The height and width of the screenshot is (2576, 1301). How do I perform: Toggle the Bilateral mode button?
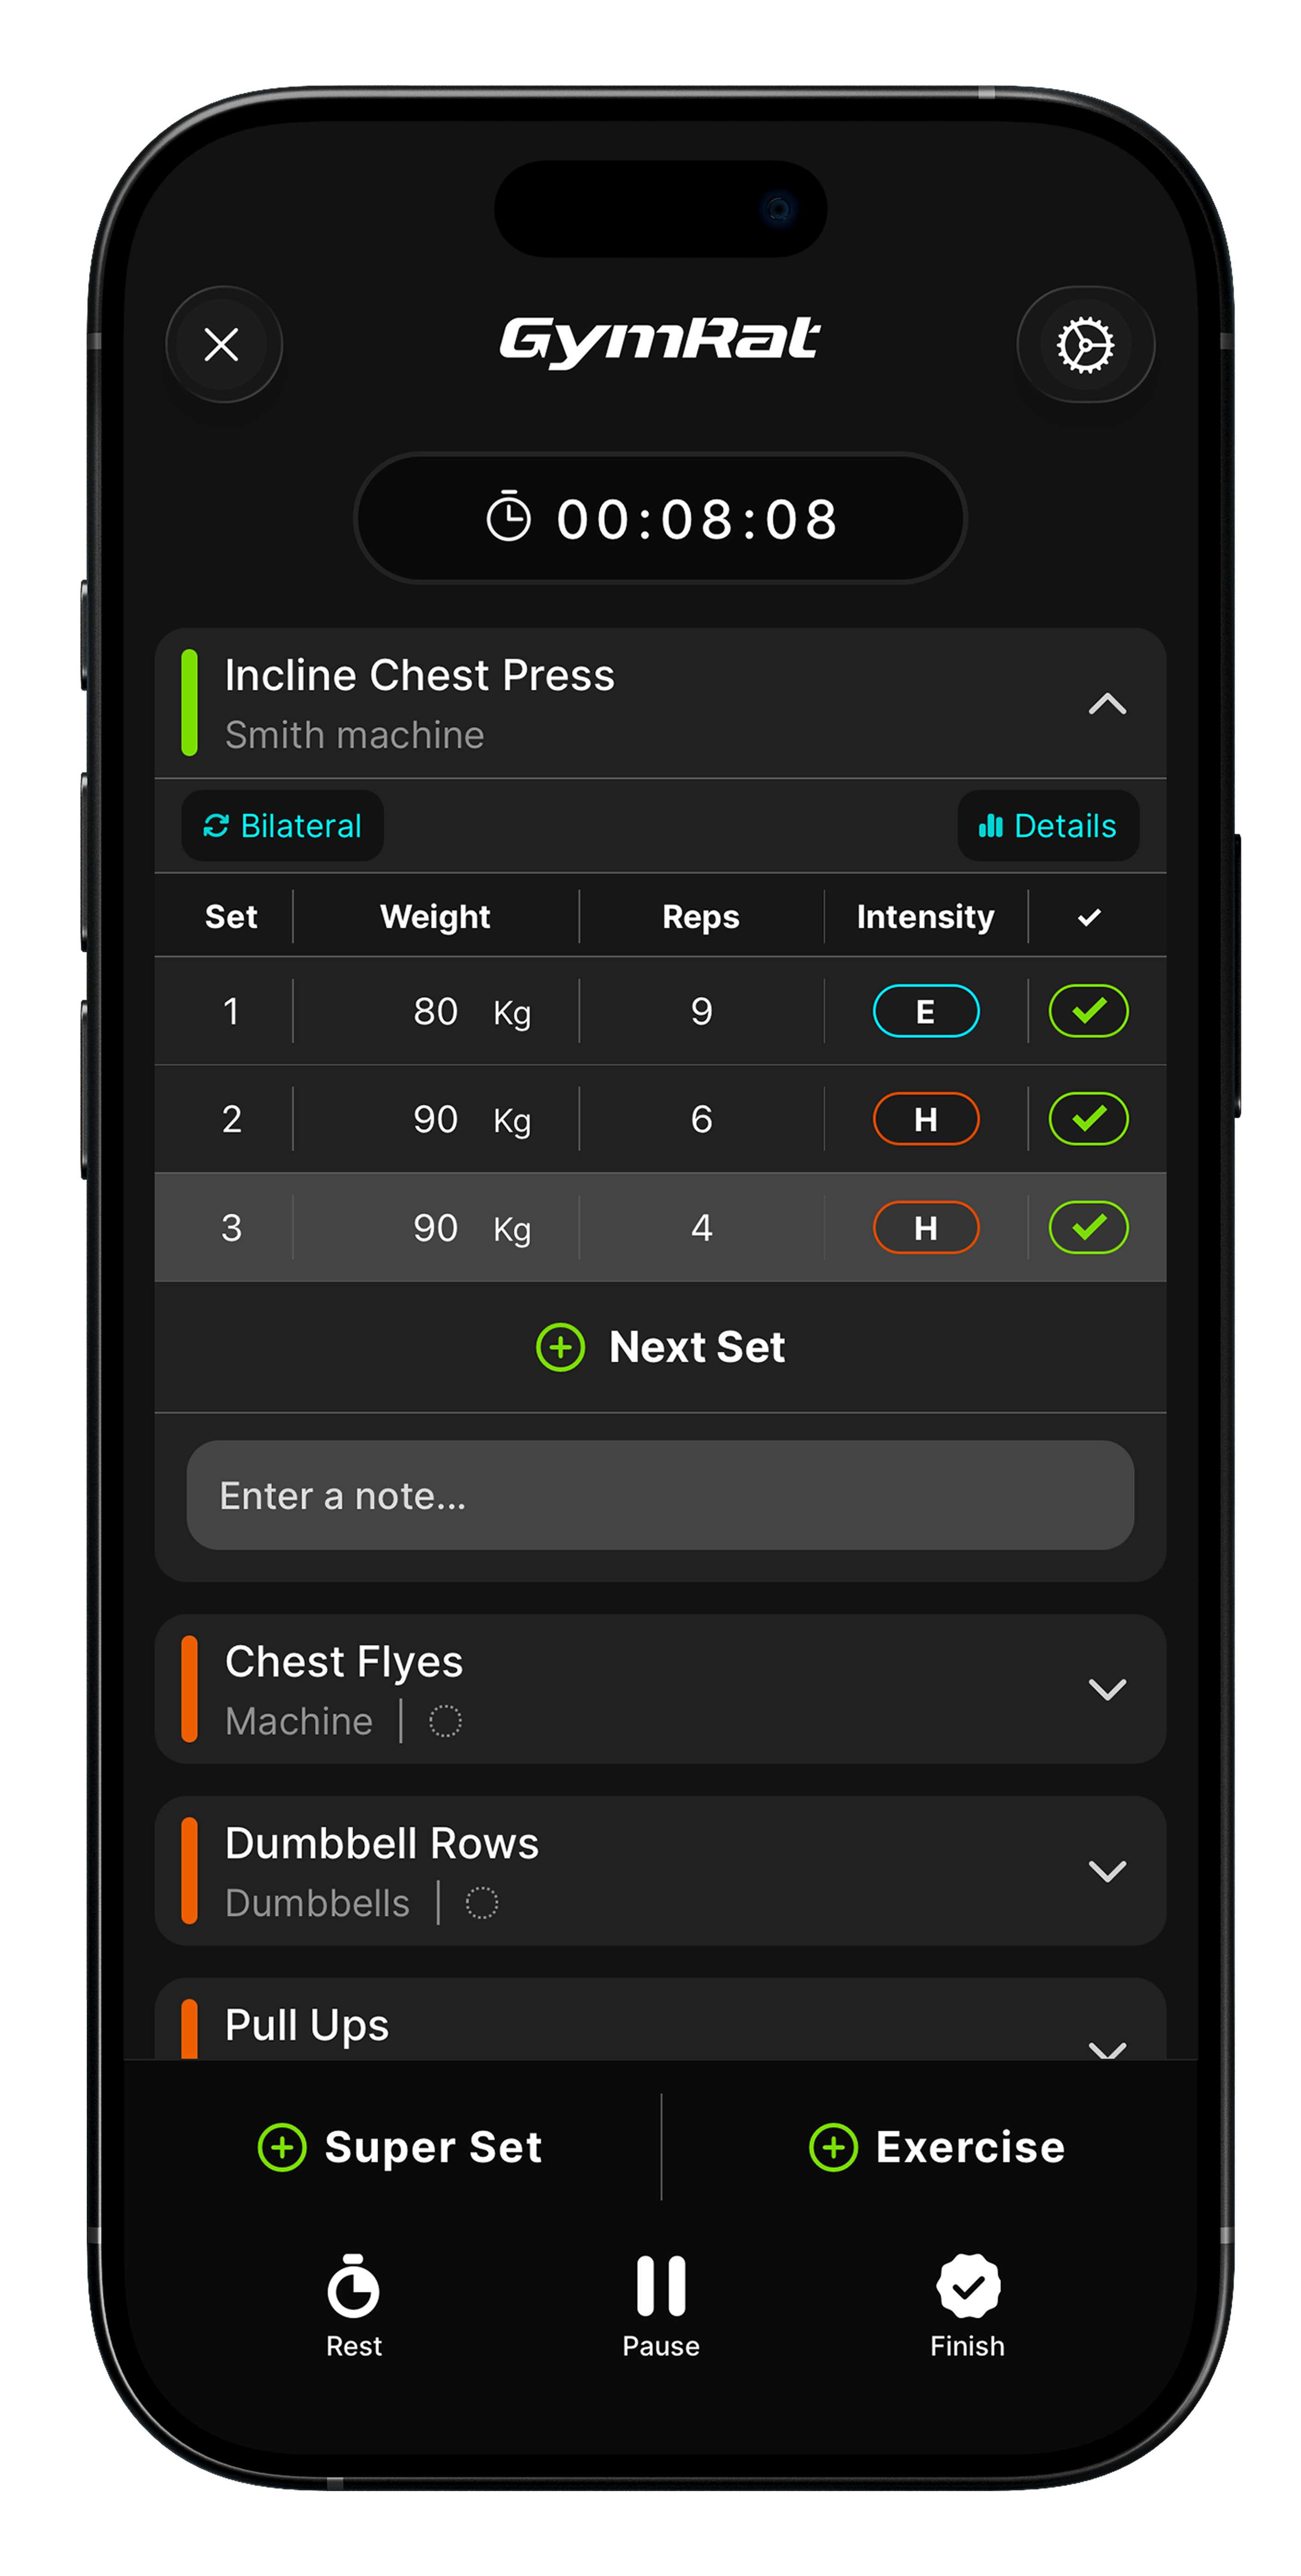coord(282,825)
